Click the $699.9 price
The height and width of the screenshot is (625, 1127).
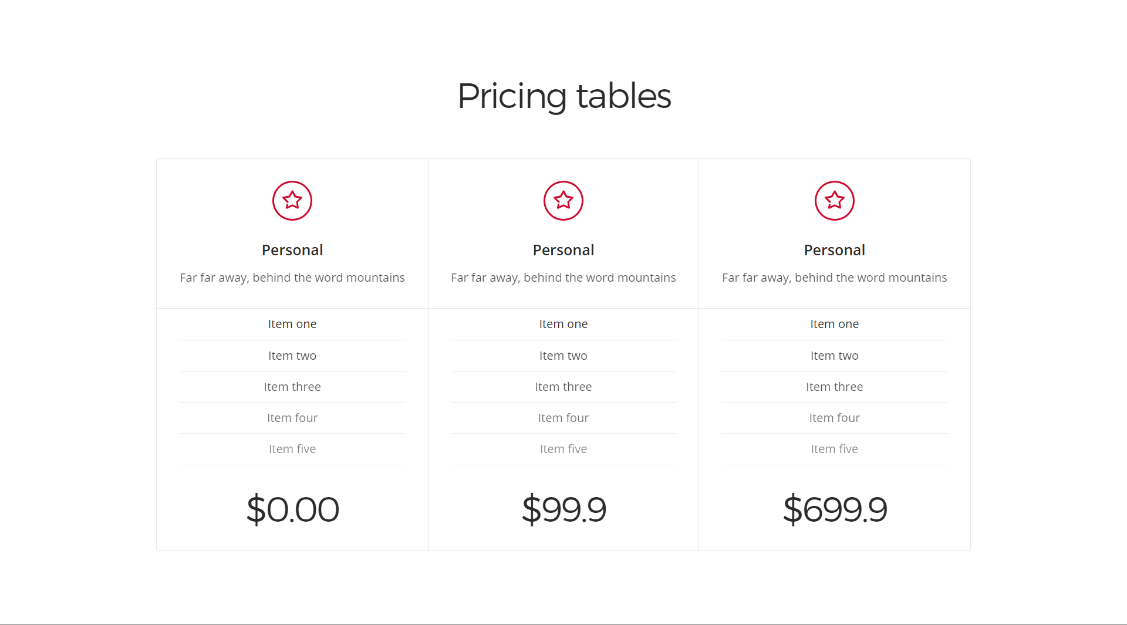point(835,509)
